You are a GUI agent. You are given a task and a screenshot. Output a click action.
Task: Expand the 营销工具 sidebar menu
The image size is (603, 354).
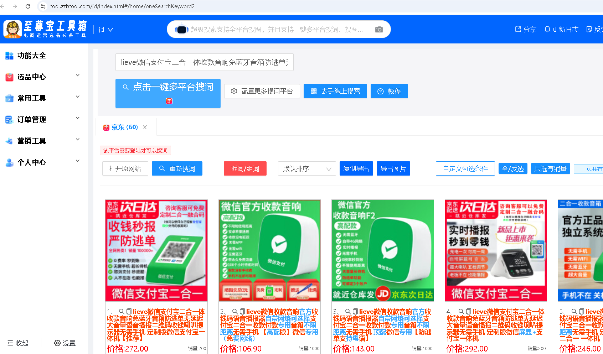click(44, 141)
